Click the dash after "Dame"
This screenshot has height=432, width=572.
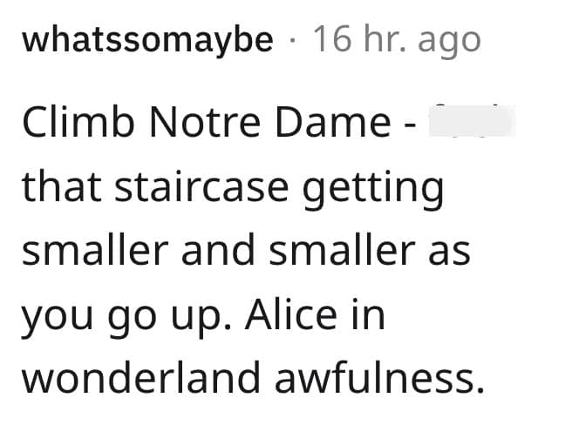click(409, 126)
